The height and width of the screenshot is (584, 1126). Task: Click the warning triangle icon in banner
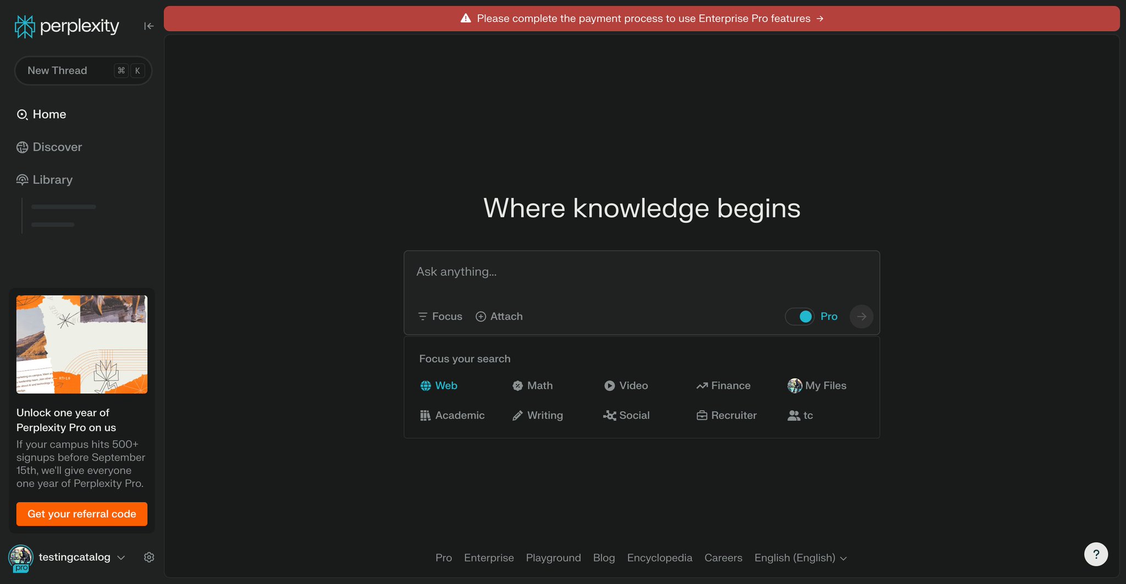pos(466,18)
